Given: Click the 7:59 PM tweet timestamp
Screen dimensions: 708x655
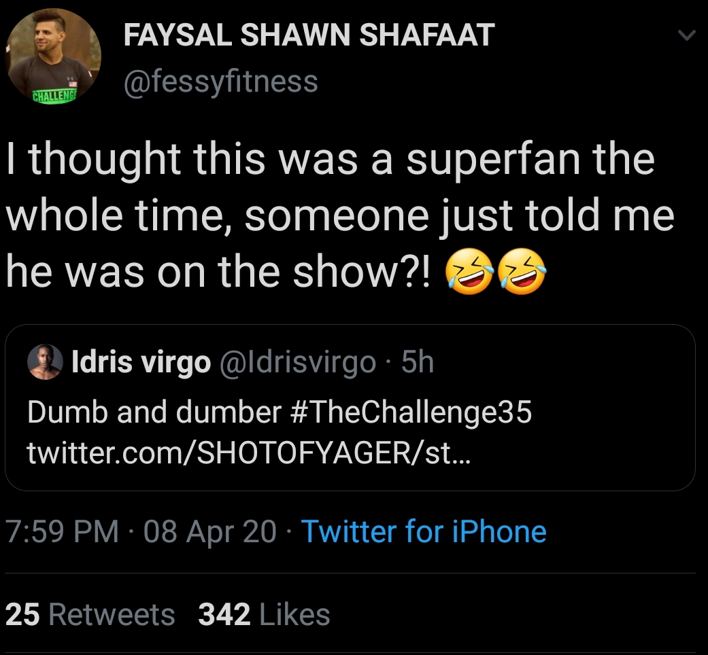Looking at the screenshot, I should [x=63, y=531].
